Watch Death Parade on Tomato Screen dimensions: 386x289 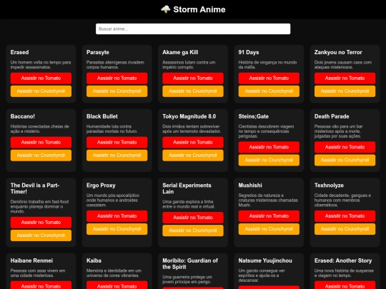pyautogui.click(x=345, y=147)
